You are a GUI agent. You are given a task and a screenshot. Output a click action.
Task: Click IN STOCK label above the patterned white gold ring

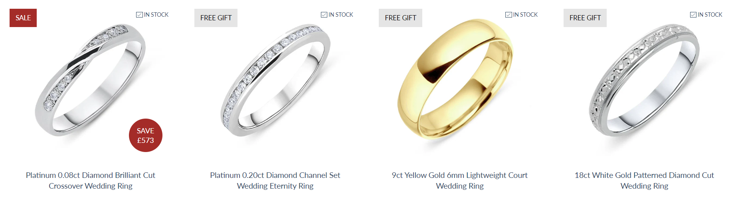[x=710, y=15]
